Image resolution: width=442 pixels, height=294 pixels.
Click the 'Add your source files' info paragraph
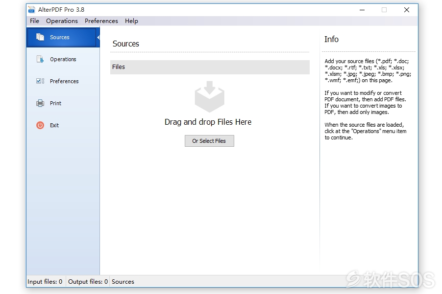coord(368,70)
